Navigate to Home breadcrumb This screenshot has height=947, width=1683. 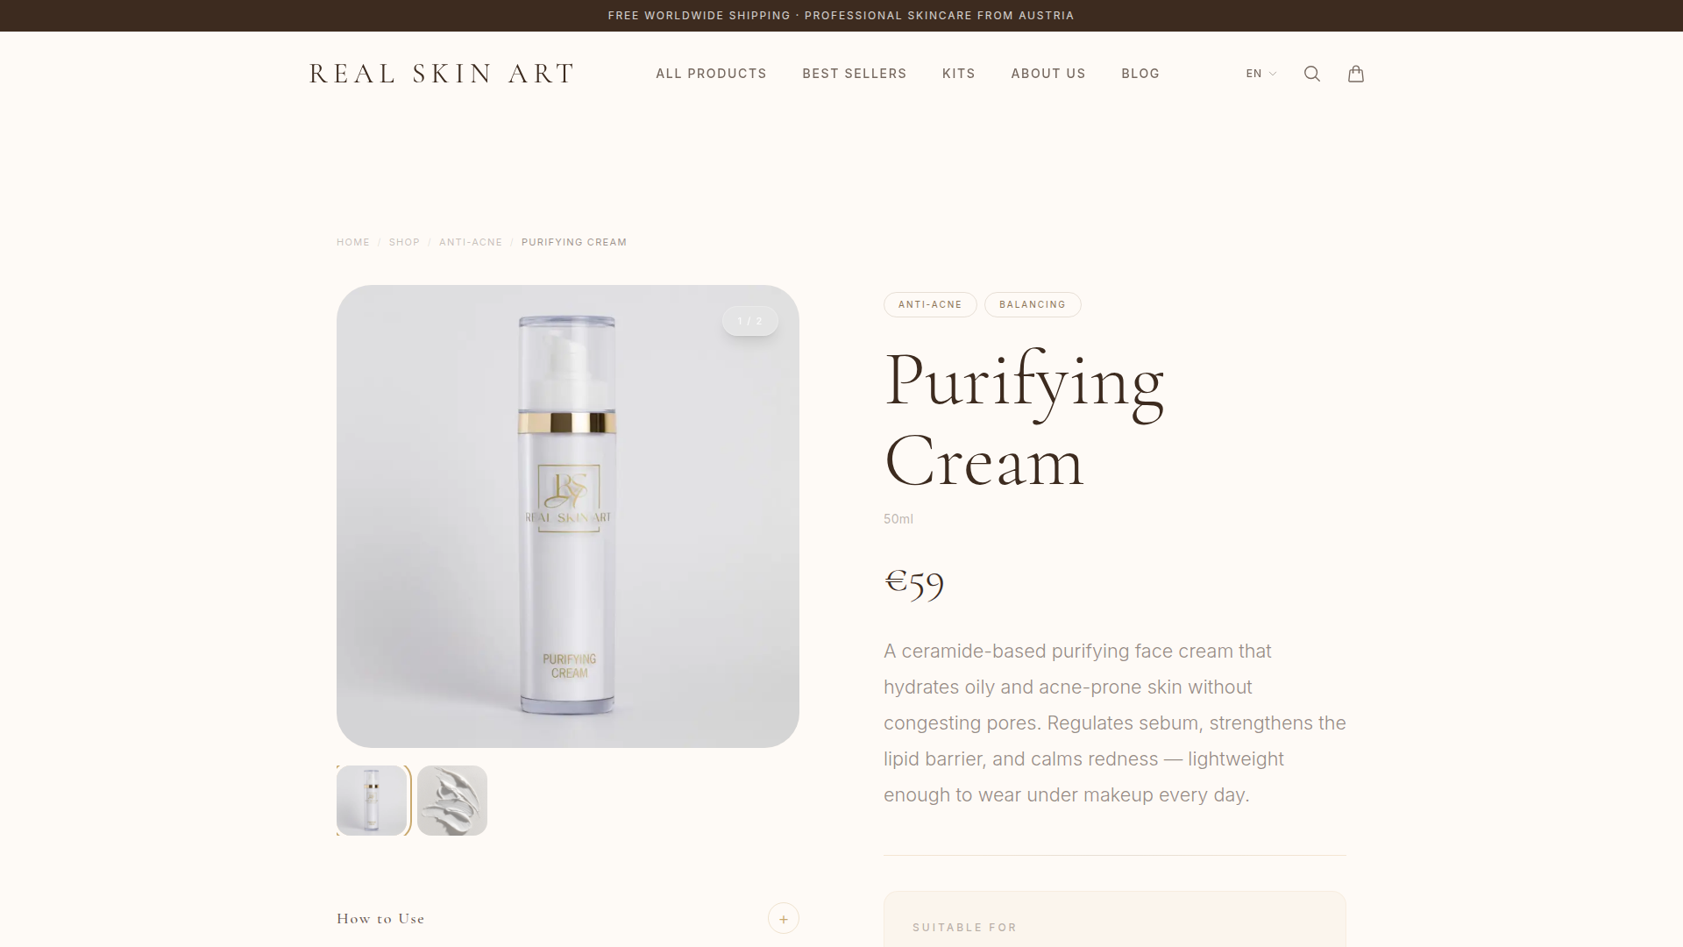(x=353, y=242)
